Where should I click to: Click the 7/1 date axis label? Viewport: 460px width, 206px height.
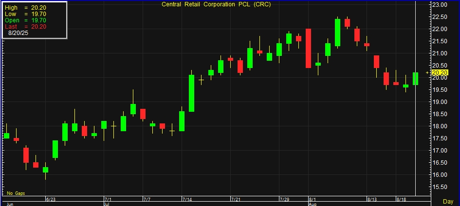pos(108,199)
